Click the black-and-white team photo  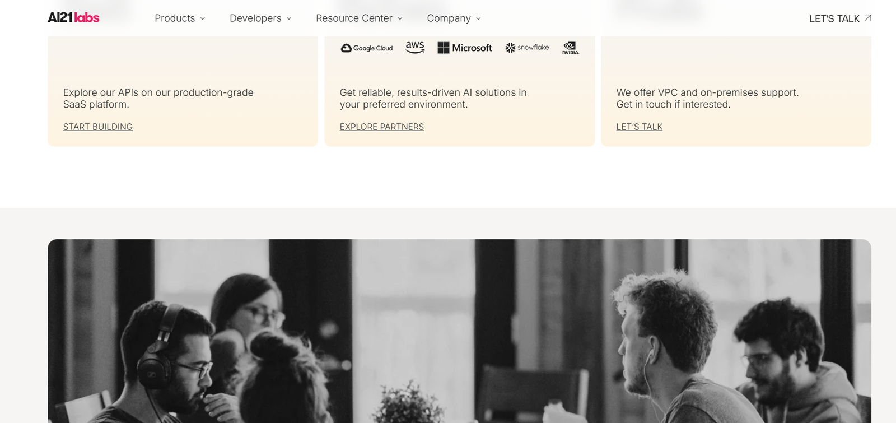(459, 331)
